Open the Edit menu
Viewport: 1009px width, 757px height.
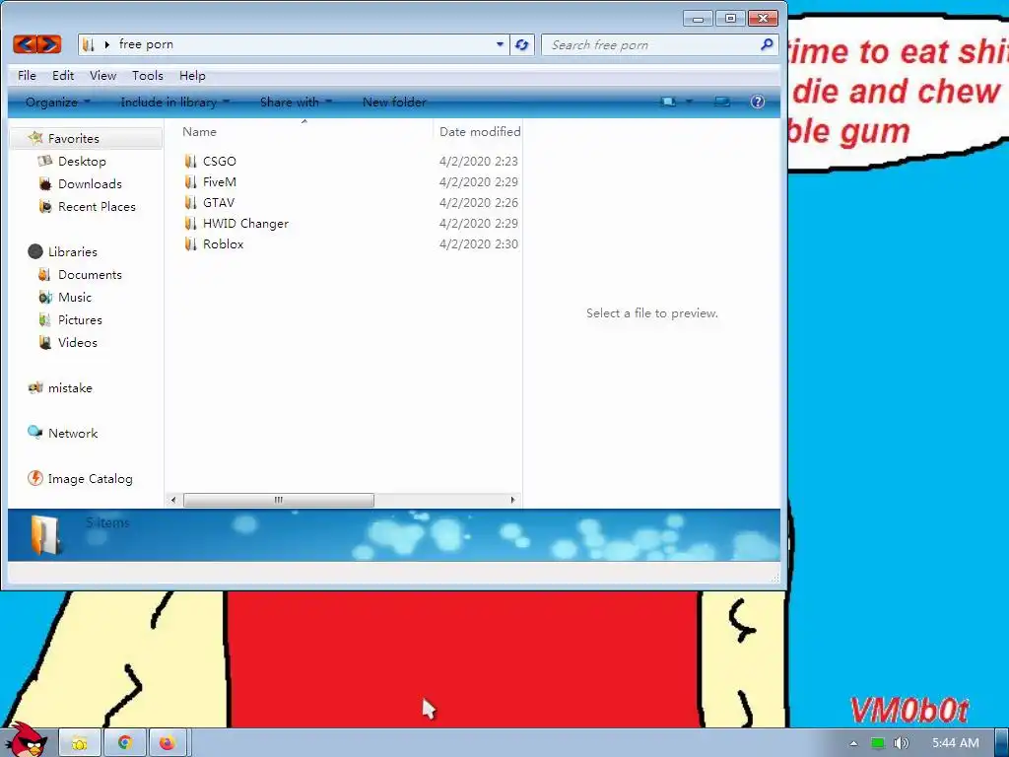(x=63, y=75)
